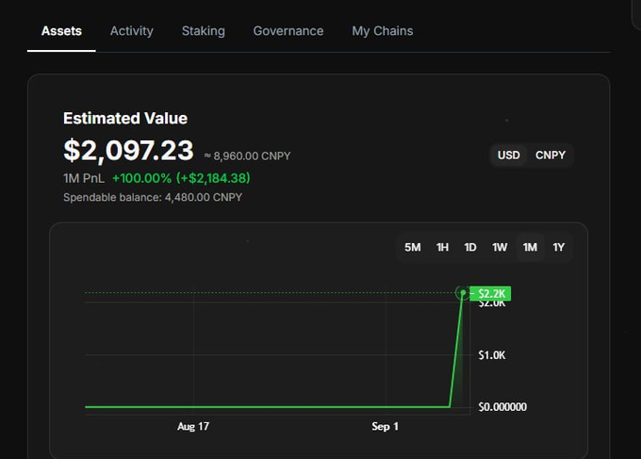Click the $1.0K axis label
This screenshot has height=459, width=641.
[492, 355]
